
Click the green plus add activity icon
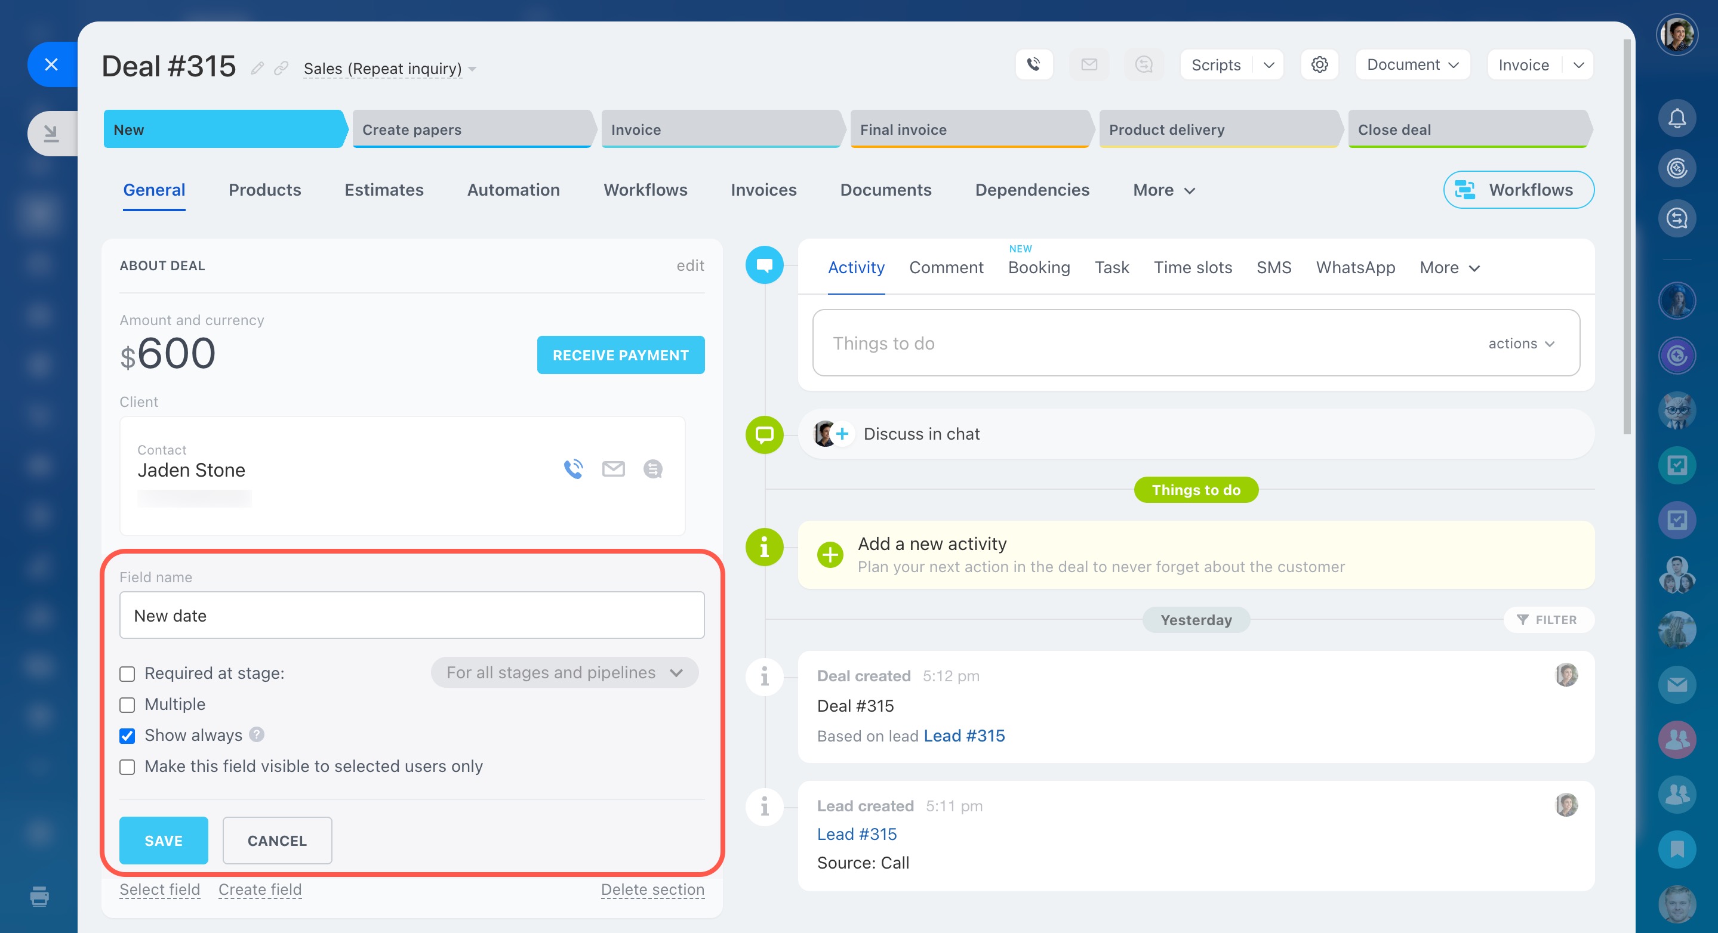(830, 554)
